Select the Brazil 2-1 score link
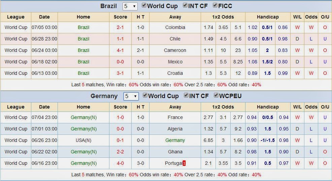The height and width of the screenshot is (181, 332). pos(120,27)
